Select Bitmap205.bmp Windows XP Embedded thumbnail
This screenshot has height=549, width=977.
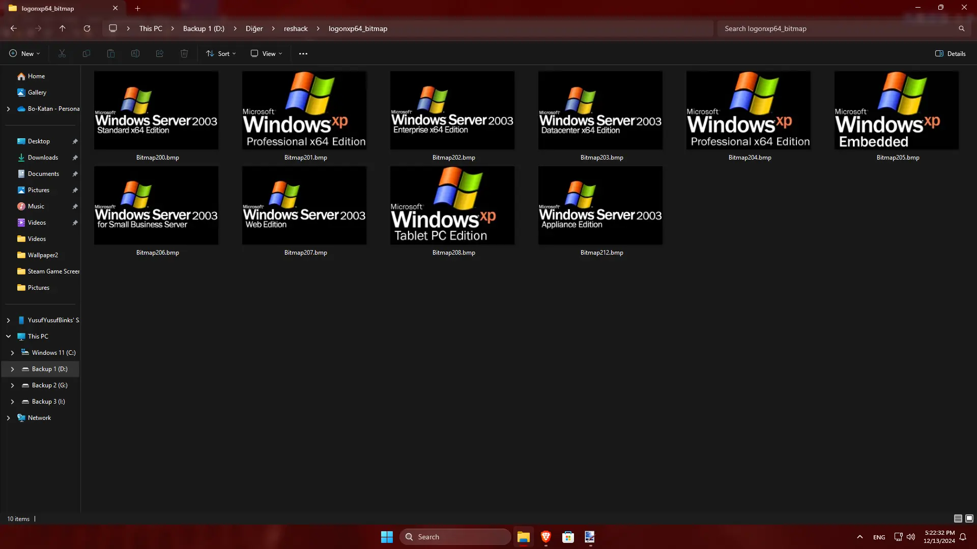click(x=897, y=110)
